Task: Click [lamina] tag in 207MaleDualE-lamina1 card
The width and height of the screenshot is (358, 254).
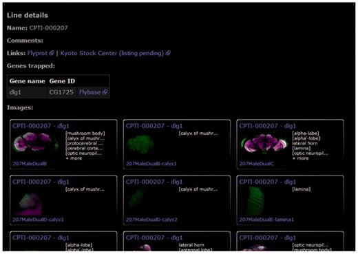Action: (x=302, y=189)
